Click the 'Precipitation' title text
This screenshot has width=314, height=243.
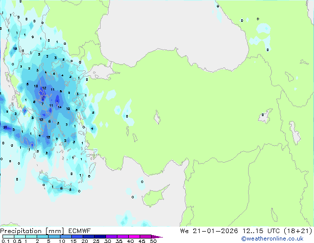click(x=21, y=231)
